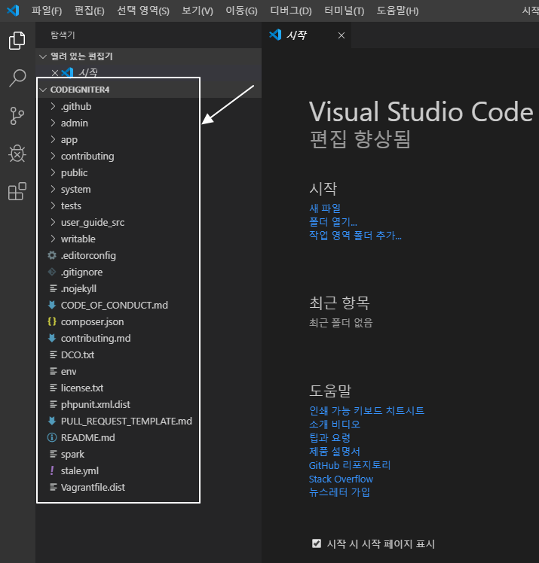The image size is (539, 563).
Task: Open the 제품 설명서 link
Action: 335,452
